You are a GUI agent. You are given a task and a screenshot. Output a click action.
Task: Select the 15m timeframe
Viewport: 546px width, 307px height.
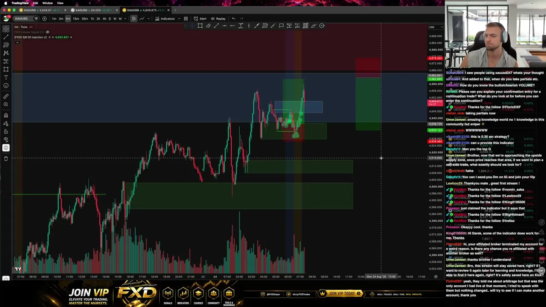(x=76, y=19)
